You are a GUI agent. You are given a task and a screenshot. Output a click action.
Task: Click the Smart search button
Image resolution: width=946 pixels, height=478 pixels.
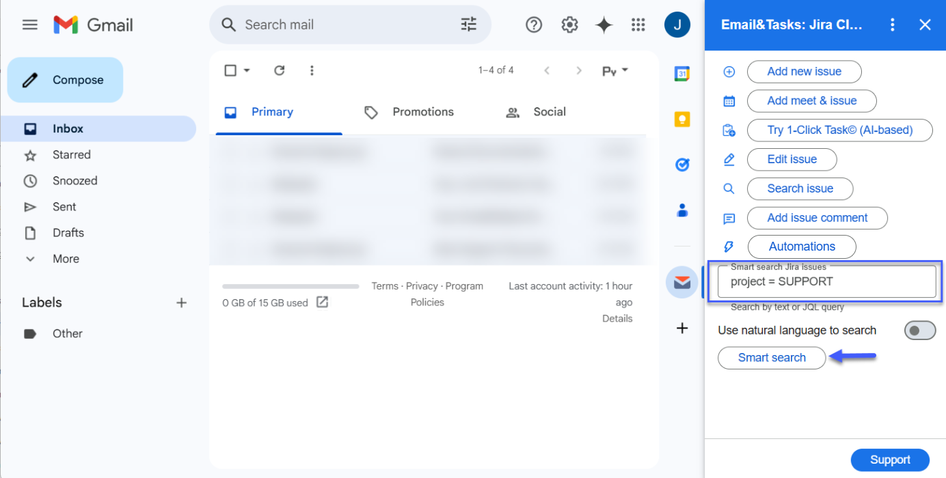[x=772, y=358]
